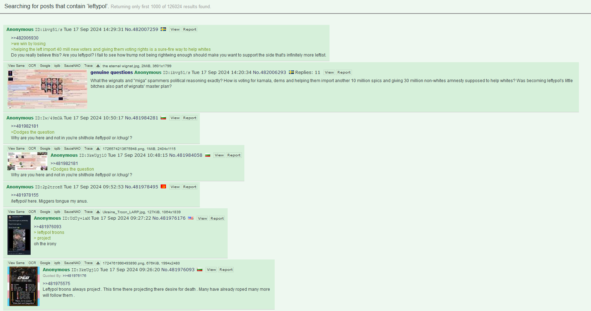Viewport: 591px width, 311px height.
Task: Click SauceNAO for the eternal wignat.jpg
Action: (72, 66)
